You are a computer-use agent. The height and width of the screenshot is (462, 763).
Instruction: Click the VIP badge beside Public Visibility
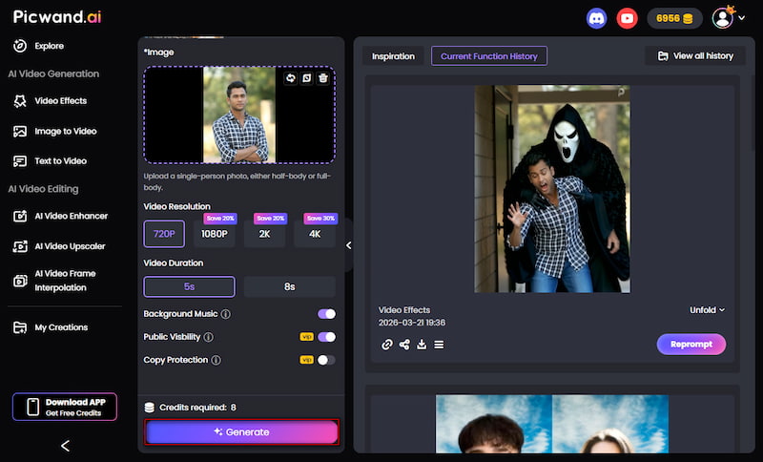[x=306, y=336]
